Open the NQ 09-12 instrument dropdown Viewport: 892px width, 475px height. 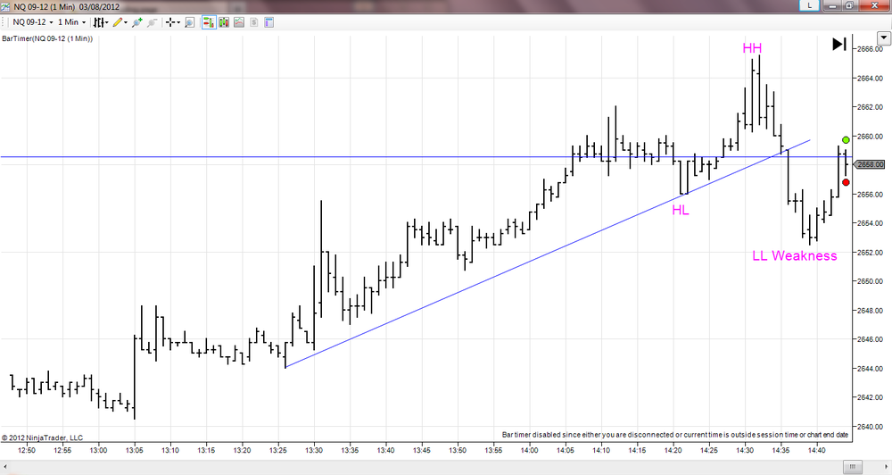(33, 22)
